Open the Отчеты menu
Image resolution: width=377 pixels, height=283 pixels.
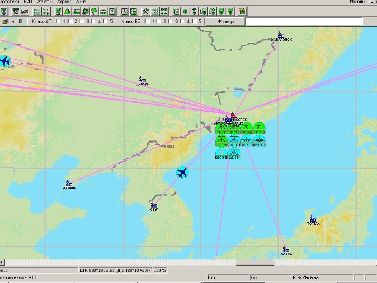[x=45, y=2]
